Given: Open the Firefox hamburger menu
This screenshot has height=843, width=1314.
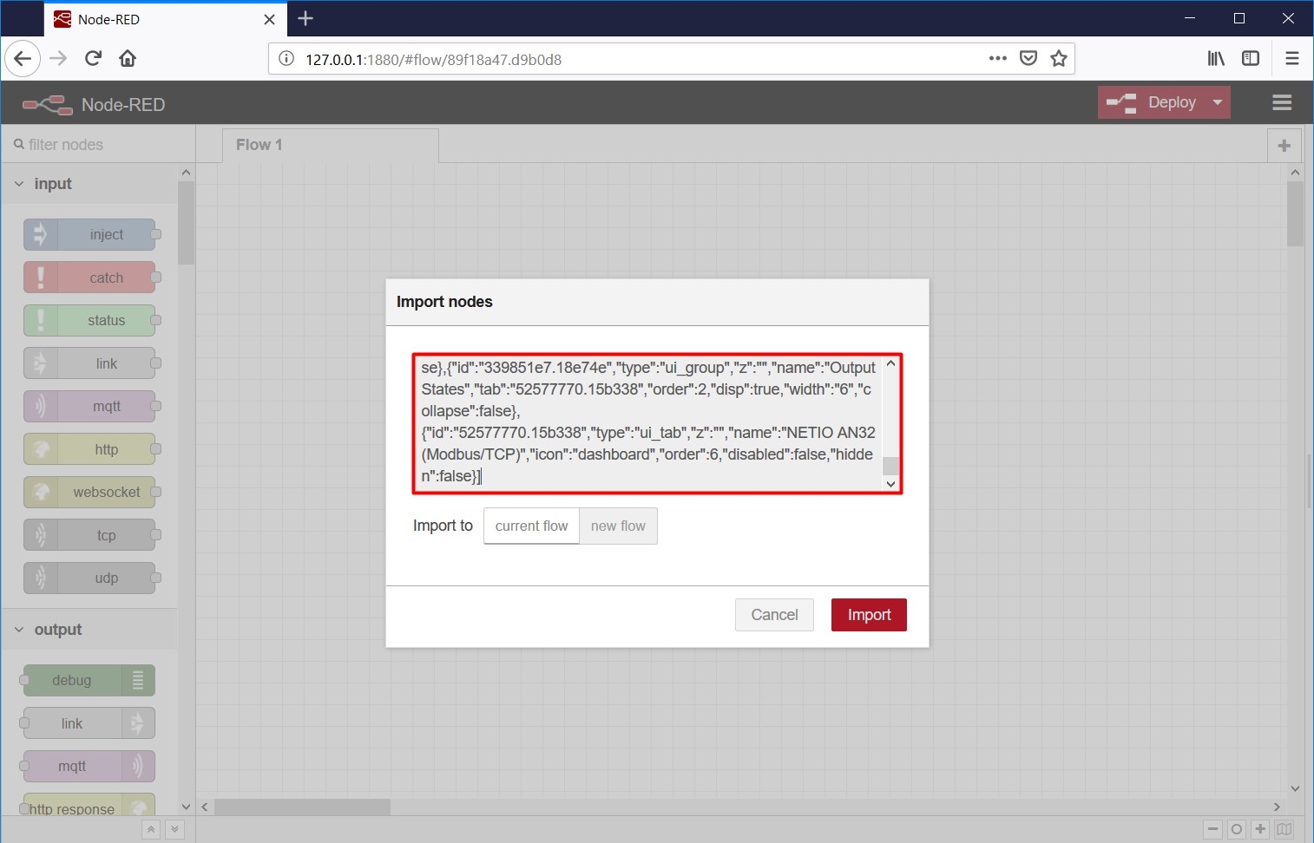Looking at the screenshot, I should (x=1292, y=59).
